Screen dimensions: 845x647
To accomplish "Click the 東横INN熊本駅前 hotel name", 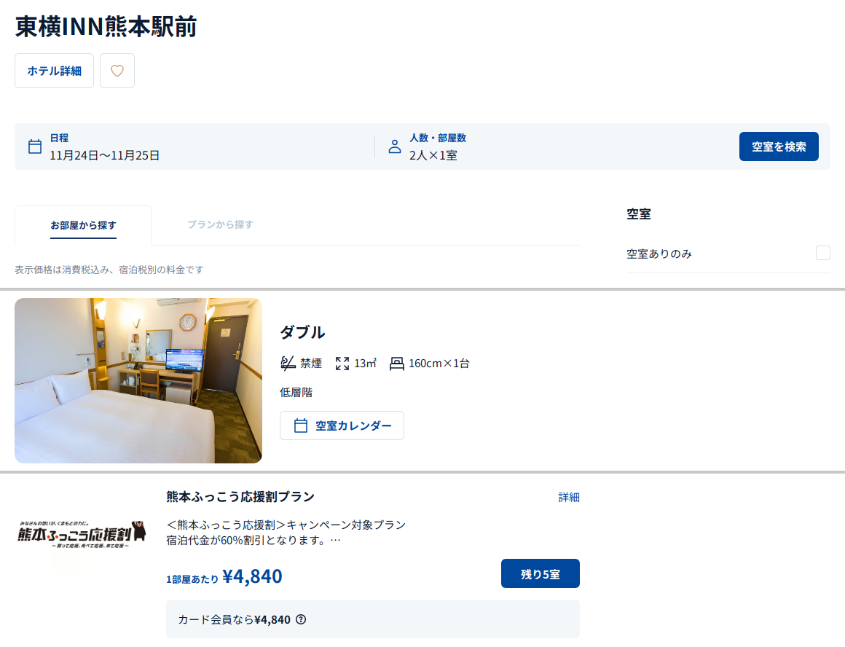I will (x=106, y=26).
